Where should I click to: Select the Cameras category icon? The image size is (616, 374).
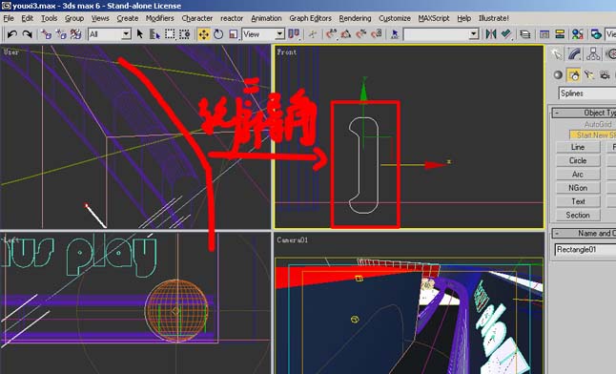click(x=605, y=74)
